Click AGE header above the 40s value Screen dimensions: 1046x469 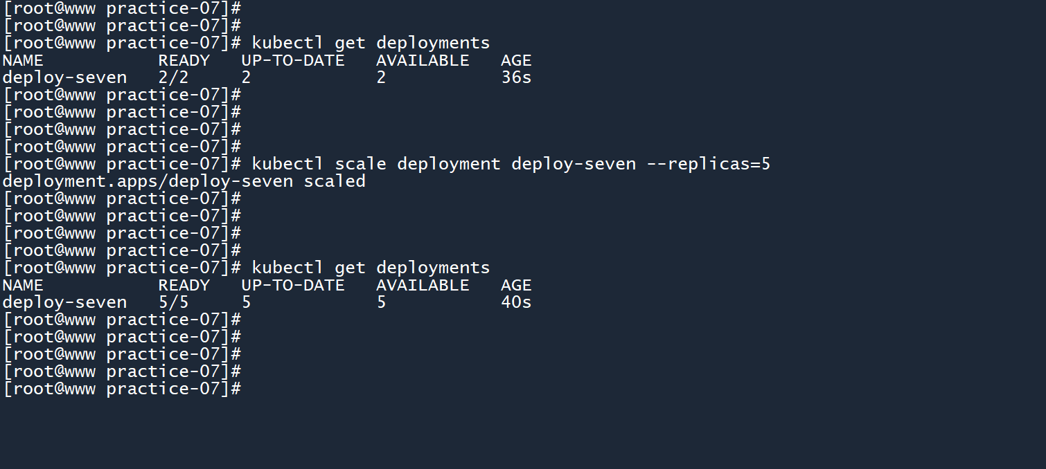click(516, 285)
